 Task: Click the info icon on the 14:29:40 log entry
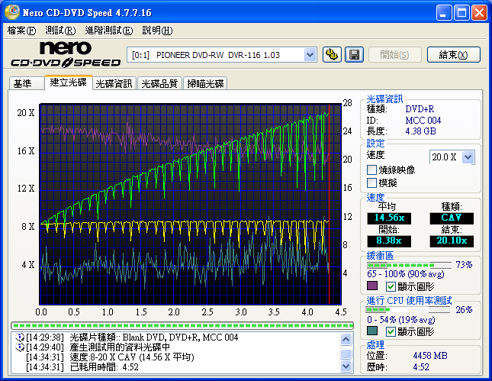pos(19,347)
